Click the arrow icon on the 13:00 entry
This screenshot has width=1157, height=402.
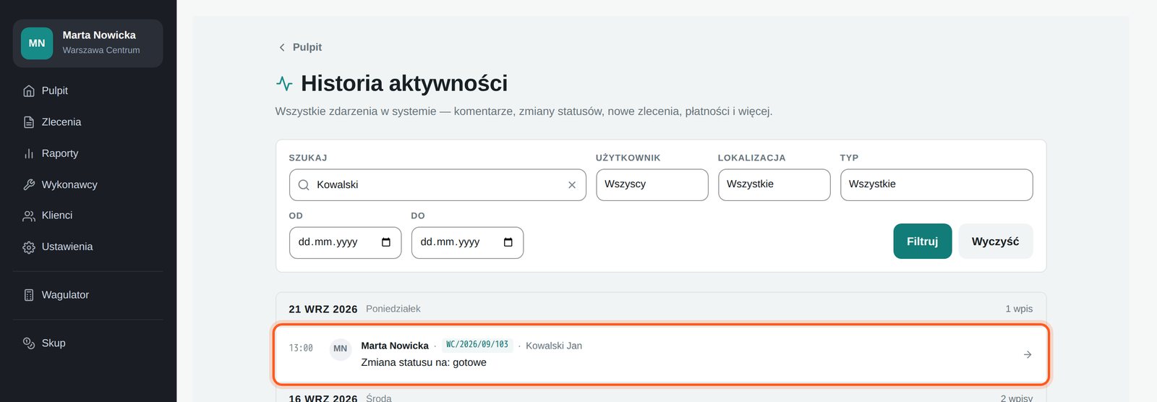1028,354
